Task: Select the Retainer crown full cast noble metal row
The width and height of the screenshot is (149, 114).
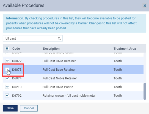Action: 73,96
